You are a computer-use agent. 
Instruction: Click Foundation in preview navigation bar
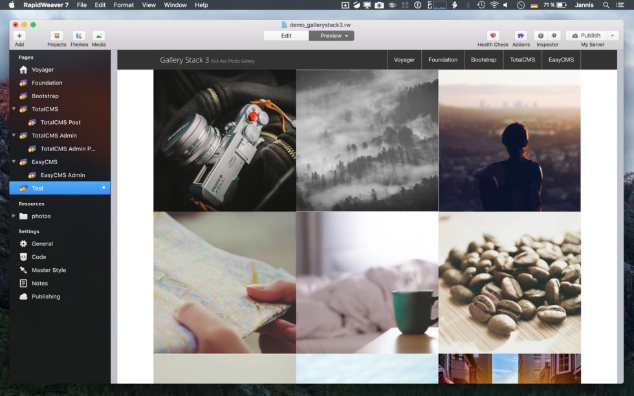tap(443, 59)
